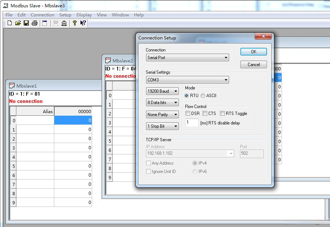Check the Any Address checkbox
The image size is (330, 227).
pyautogui.click(x=148, y=163)
